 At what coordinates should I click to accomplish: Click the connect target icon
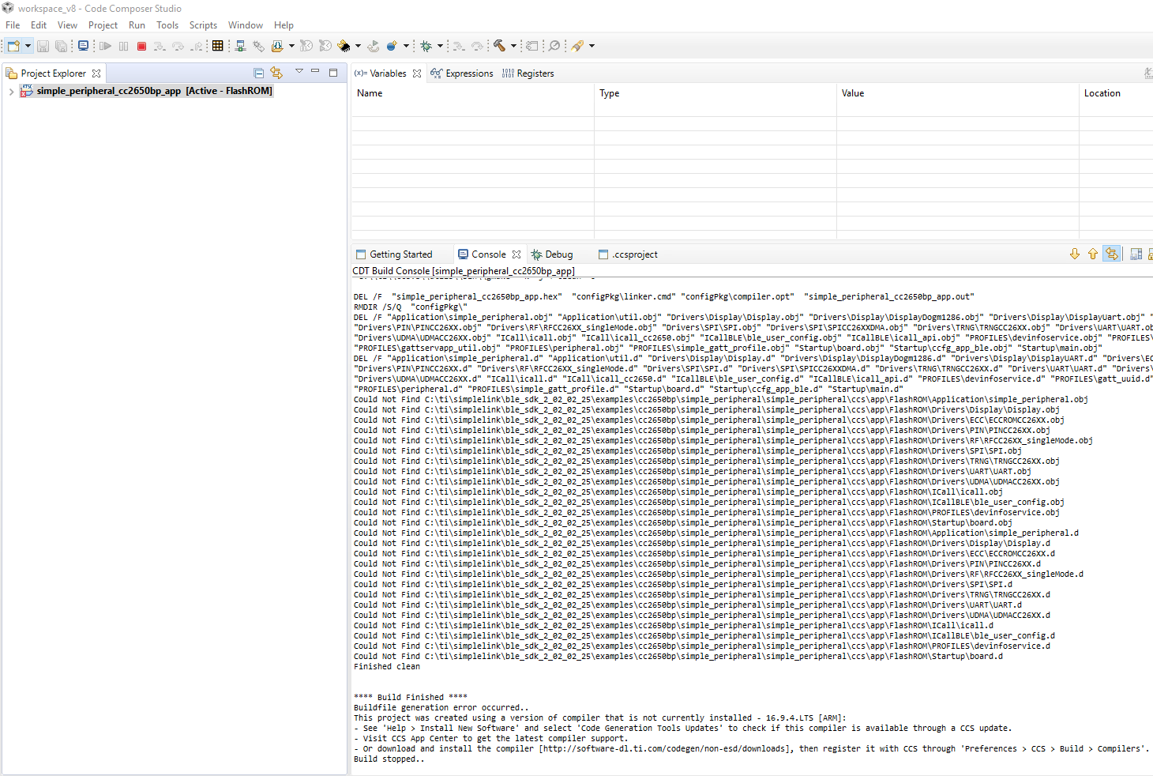click(x=240, y=46)
